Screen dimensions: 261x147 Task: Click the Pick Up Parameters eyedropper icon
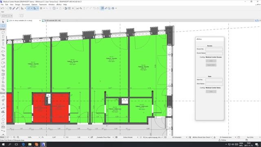(14, 8)
